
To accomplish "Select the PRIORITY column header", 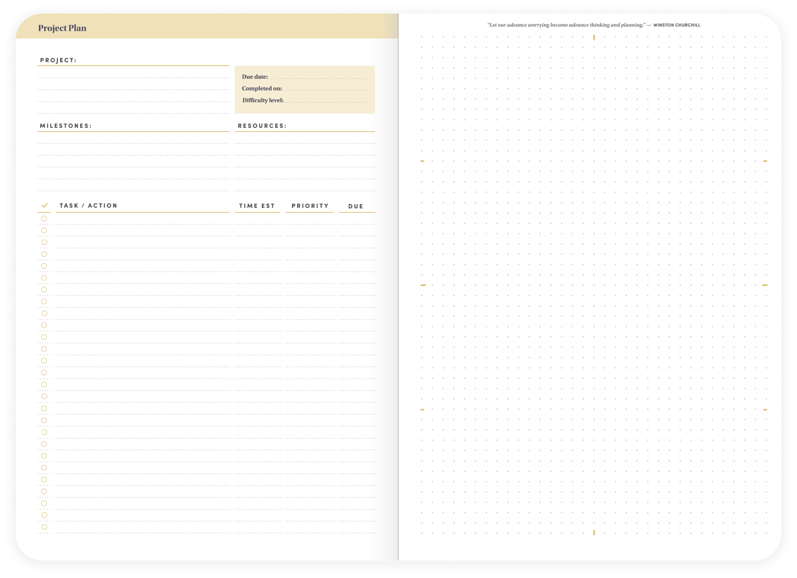I will [x=310, y=206].
